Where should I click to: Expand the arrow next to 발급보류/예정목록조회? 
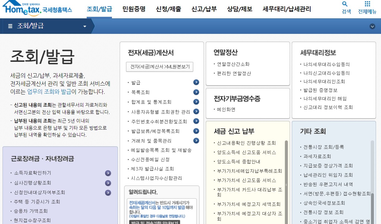[196, 131]
